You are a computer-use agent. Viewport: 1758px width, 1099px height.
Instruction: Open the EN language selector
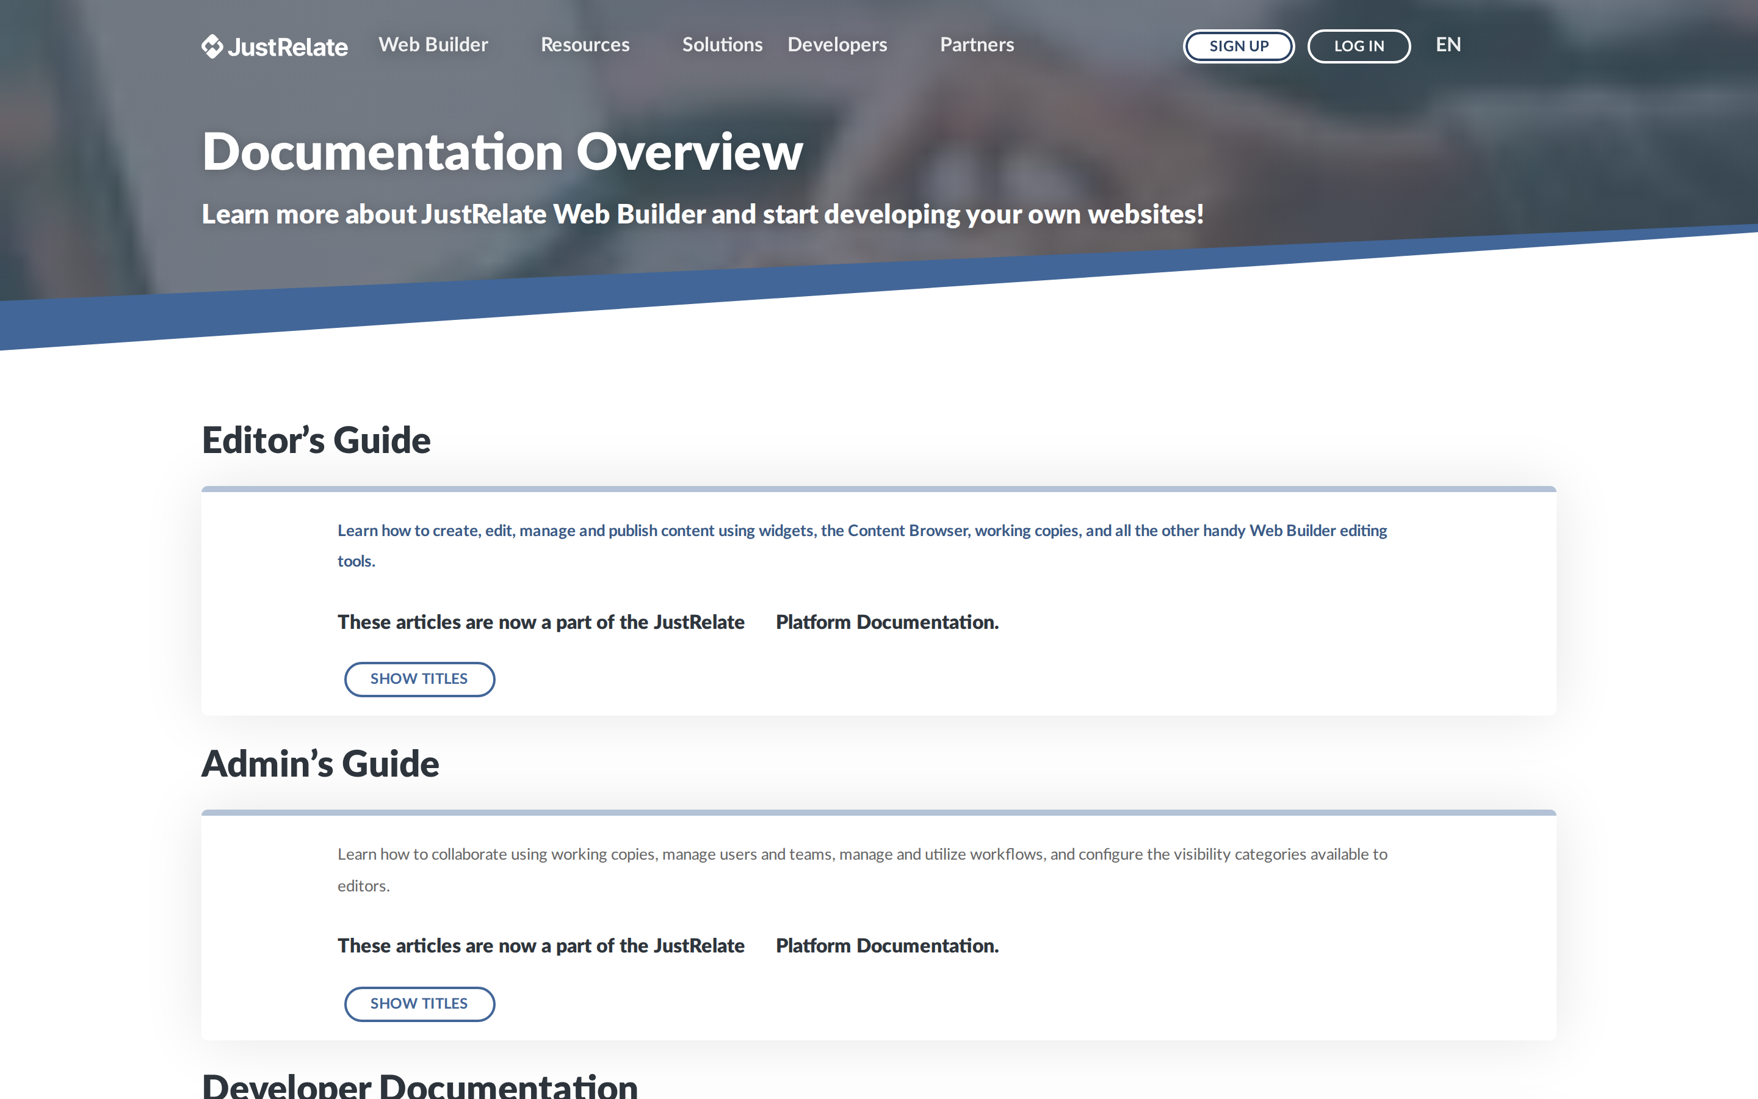[x=1448, y=45]
